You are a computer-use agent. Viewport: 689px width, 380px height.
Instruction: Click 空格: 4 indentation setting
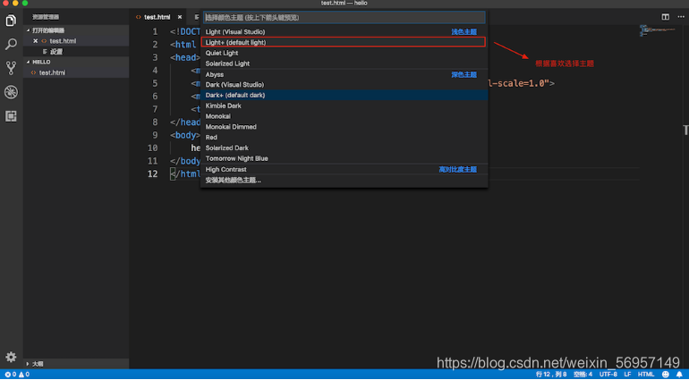(583, 375)
